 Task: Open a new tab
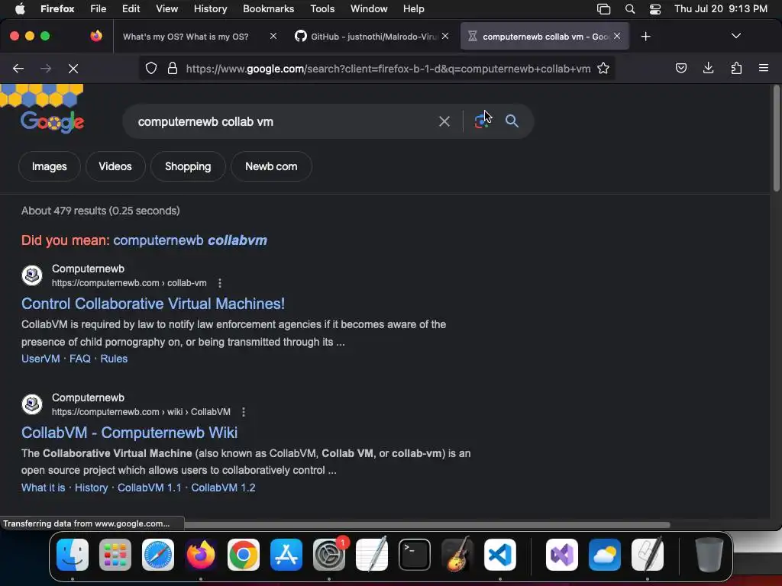pyautogui.click(x=646, y=37)
